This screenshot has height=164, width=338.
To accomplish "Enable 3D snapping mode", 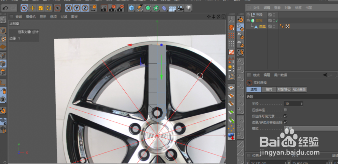I will 240,35.
